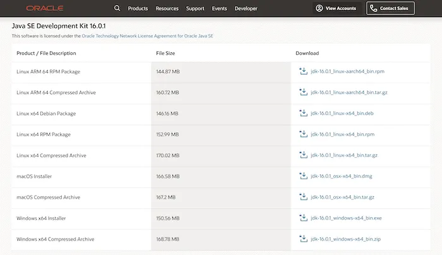Image resolution: width=442 pixels, height=255 pixels.
Task: Click download icon for linux-aarch64_bin.tar.gz
Action: [303, 92]
